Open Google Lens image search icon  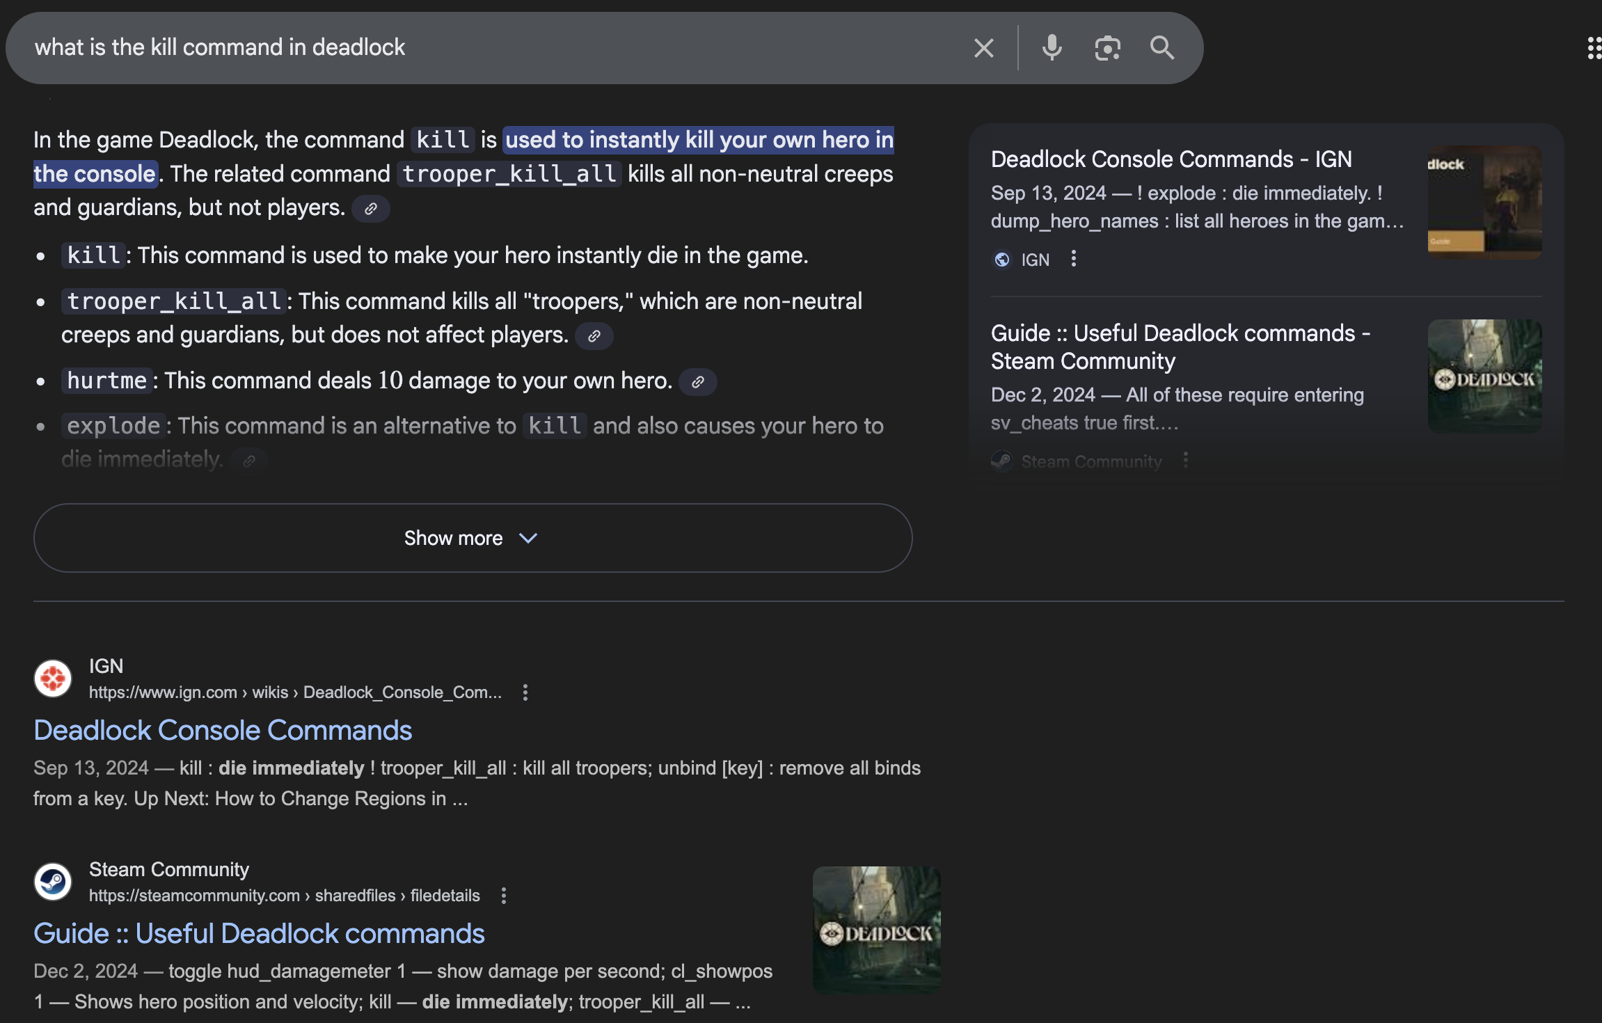coord(1107,48)
